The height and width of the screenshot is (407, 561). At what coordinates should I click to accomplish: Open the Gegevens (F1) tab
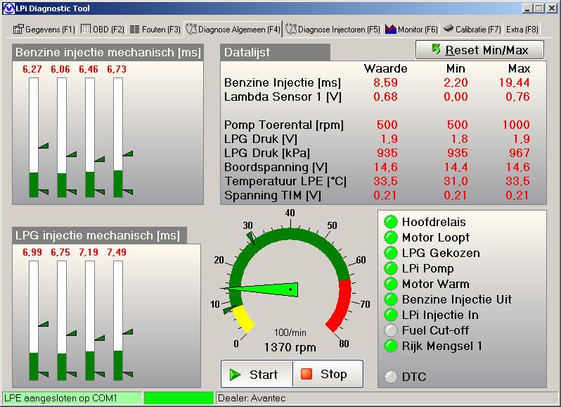(44, 30)
